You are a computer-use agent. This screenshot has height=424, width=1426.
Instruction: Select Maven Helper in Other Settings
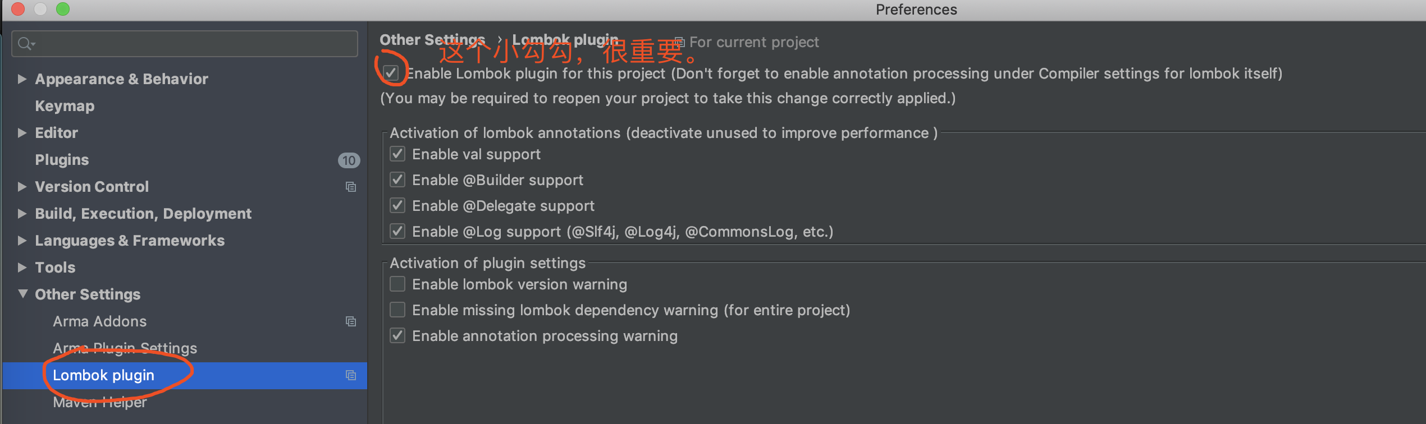coord(100,402)
